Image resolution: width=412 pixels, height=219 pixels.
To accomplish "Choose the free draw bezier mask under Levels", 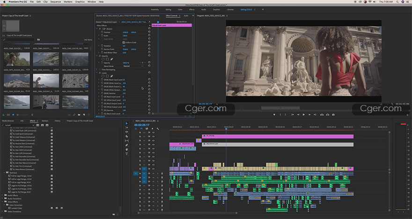I will [111, 76].
